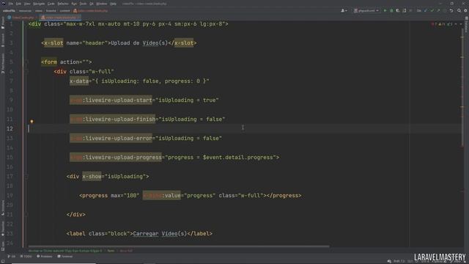
Task: Open the TODO tool window tab
Action: click(x=26, y=257)
